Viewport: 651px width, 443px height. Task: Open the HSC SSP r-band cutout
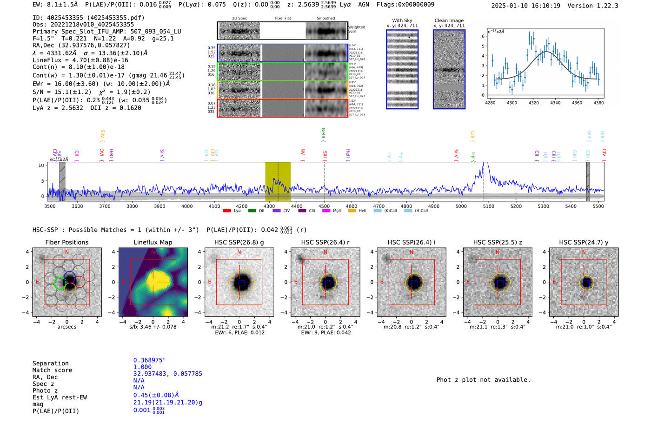click(325, 282)
